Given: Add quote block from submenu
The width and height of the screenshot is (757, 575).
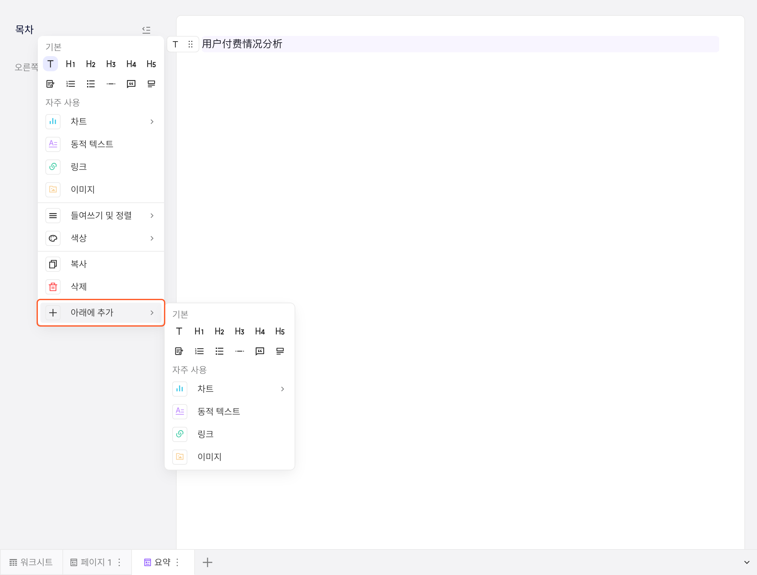Looking at the screenshot, I should (x=260, y=351).
